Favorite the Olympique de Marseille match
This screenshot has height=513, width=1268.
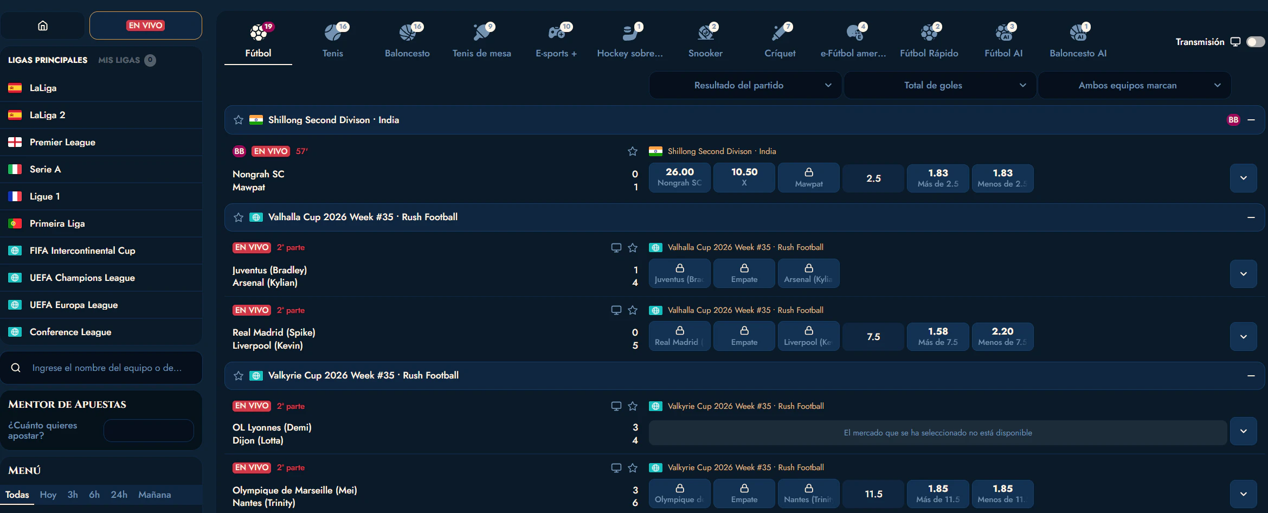(633, 467)
